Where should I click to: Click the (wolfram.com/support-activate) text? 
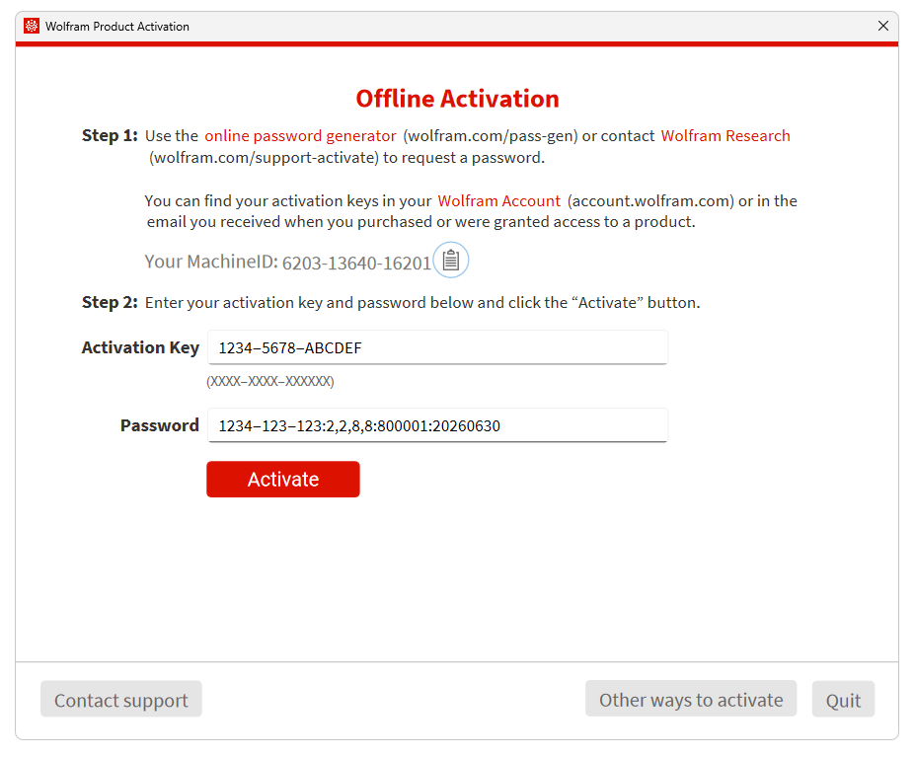coord(264,158)
